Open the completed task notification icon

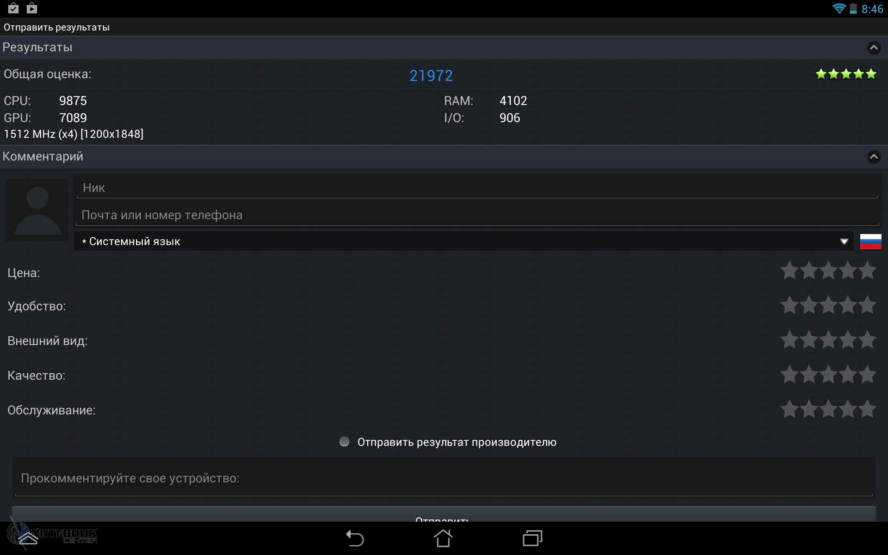point(13,8)
